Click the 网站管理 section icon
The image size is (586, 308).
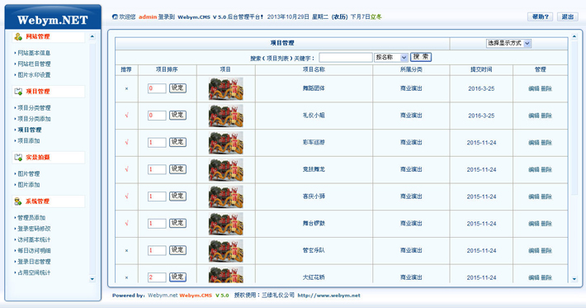pyautogui.click(x=18, y=36)
